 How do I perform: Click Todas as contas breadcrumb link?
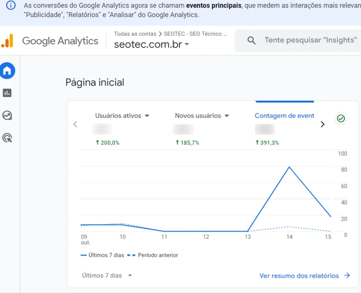pyautogui.click(x=135, y=34)
